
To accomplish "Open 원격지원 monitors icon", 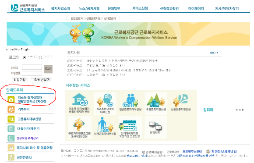I will tap(155, 128).
